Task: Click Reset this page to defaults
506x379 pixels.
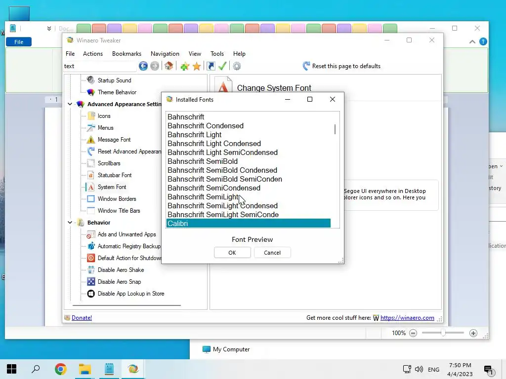Action: [x=346, y=66]
